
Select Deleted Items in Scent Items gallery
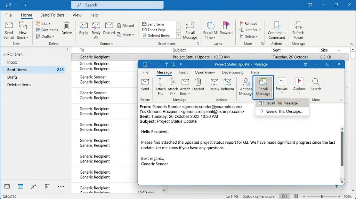click(x=156, y=35)
